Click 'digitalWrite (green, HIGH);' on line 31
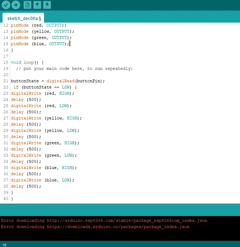This screenshot has width=240, height=247. (x=45, y=143)
